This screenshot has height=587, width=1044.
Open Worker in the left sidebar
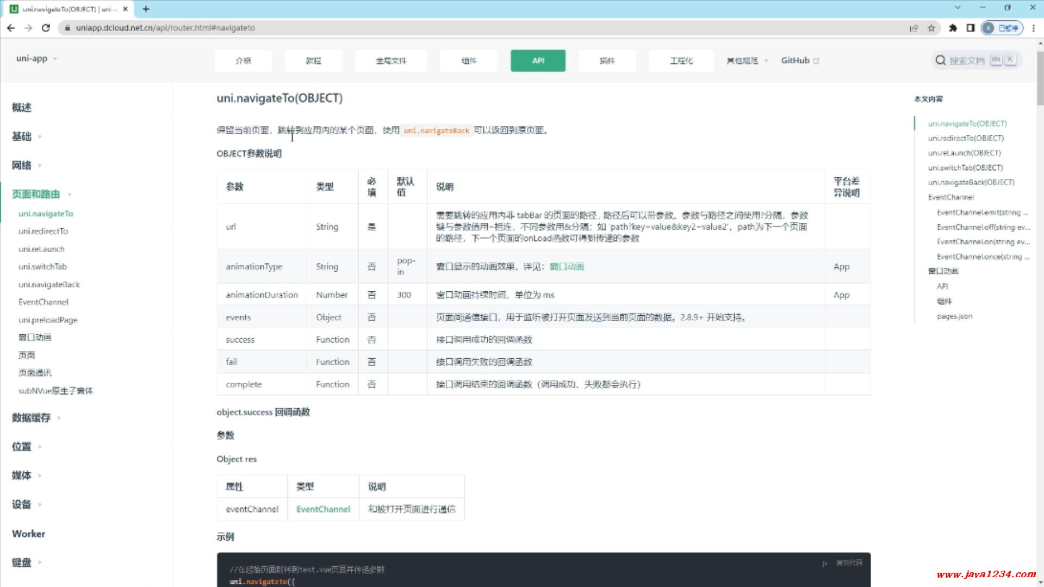(29, 533)
